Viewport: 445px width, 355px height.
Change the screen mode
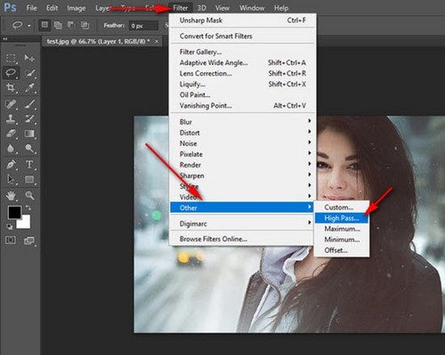click(29, 240)
